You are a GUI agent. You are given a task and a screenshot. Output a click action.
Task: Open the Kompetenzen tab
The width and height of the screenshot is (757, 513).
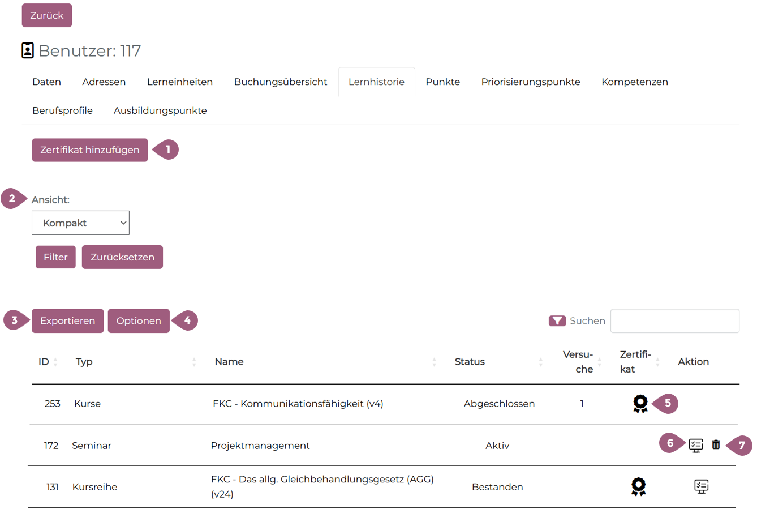coord(634,82)
